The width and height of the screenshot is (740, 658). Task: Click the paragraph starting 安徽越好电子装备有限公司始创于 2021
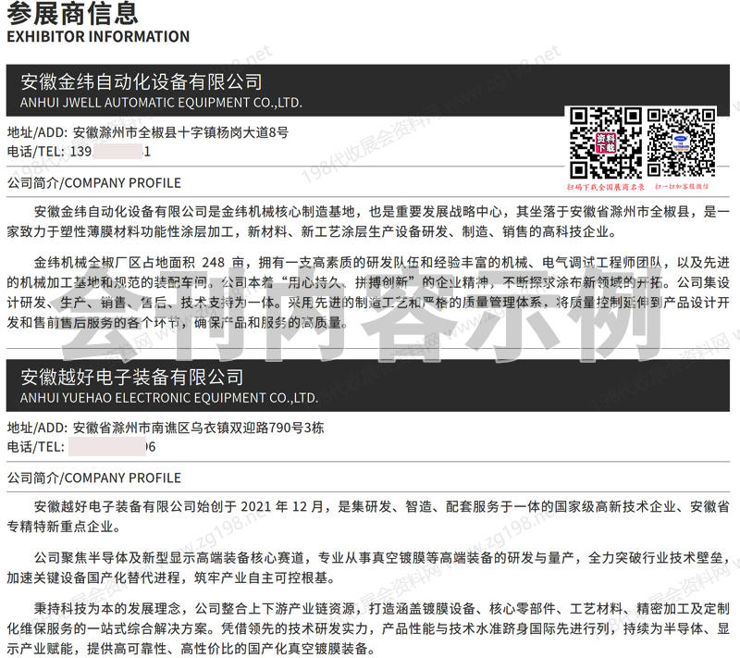(368, 516)
